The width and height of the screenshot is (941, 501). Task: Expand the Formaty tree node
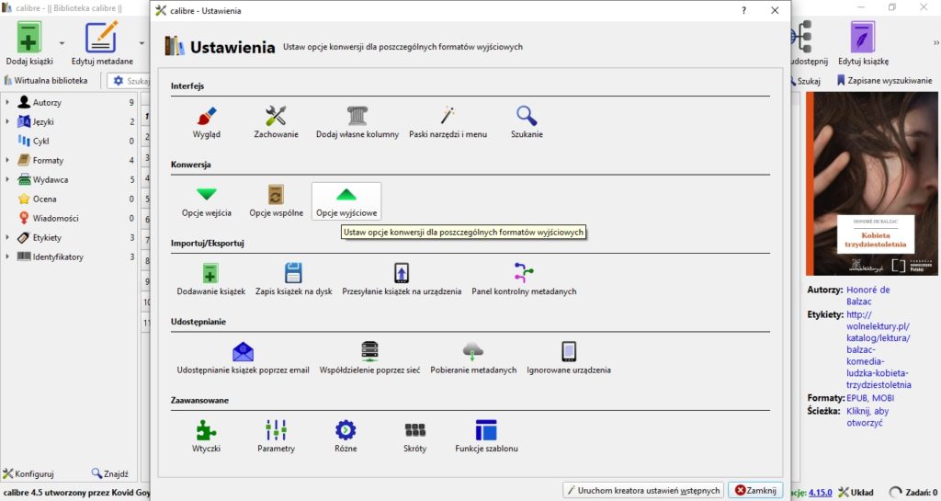[x=7, y=160]
